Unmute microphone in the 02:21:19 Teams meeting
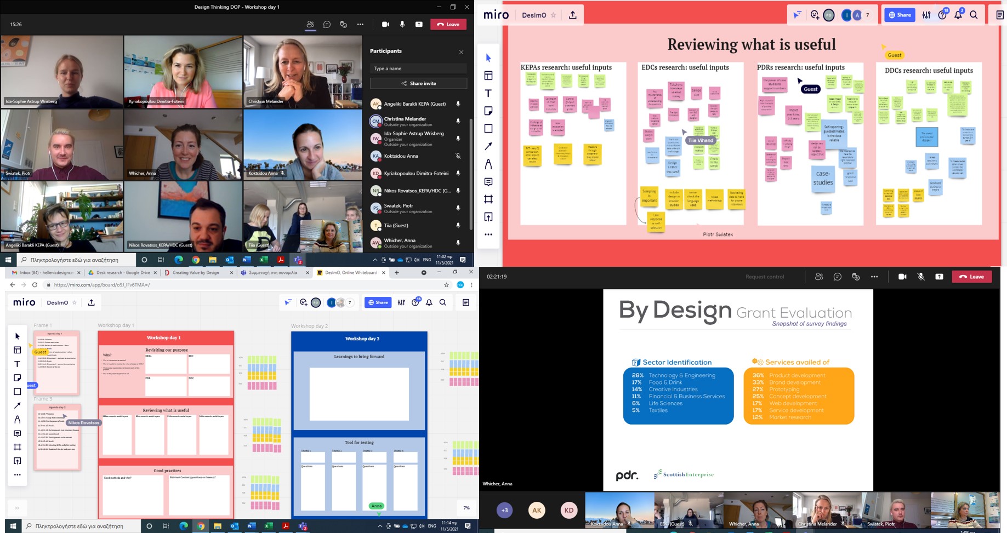The image size is (1007, 533). click(x=921, y=277)
